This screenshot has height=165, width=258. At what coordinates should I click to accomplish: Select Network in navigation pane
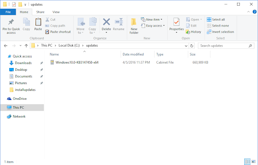click(19, 116)
